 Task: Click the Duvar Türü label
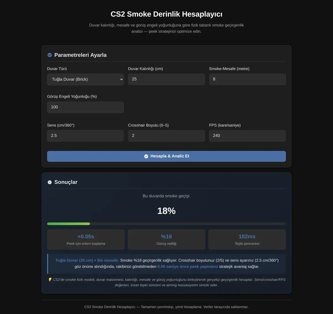pyautogui.click(x=57, y=69)
